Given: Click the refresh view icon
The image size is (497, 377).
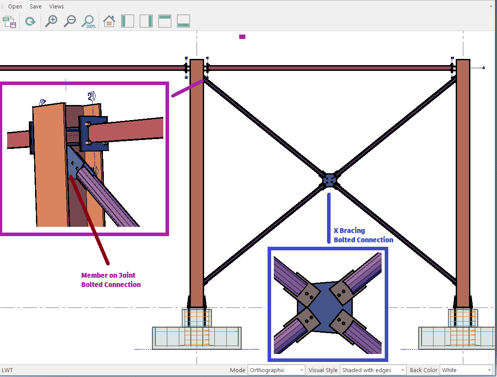Looking at the screenshot, I should 30,21.
